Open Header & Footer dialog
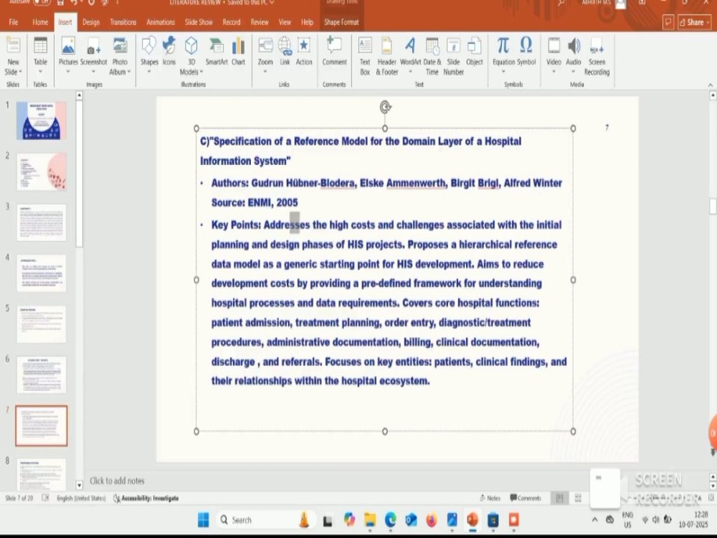717x538 pixels. [387, 56]
